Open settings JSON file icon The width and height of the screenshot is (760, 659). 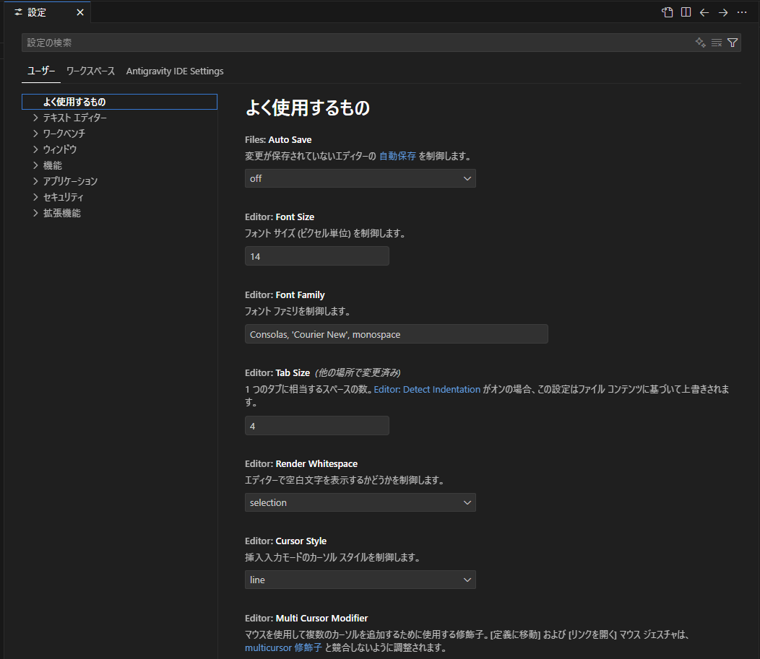(x=668, y=12)
